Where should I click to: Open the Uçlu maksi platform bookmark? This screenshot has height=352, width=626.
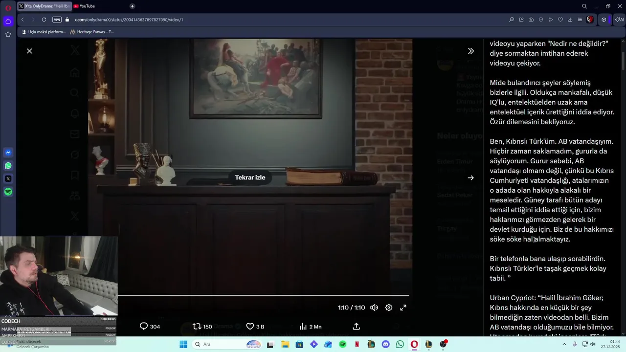coord(44,32)
